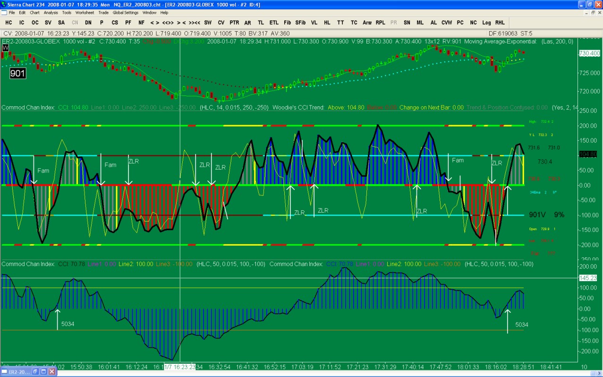
Task: Click the CVW toolbar button
Action: [x=447, y=23]
